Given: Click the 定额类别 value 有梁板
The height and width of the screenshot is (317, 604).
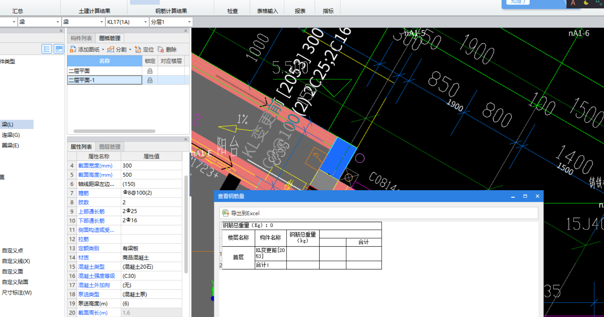Looking at the screenshot, I should [152, 248].
